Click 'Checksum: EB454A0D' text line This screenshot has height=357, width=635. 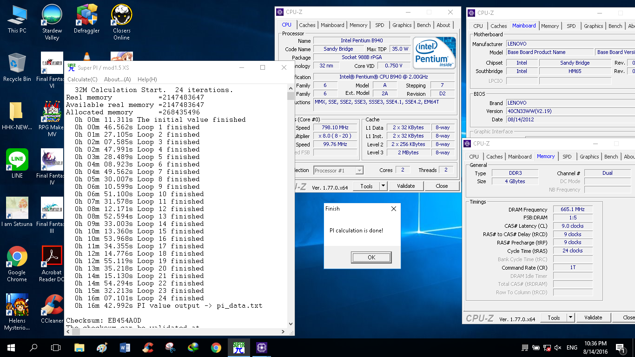(x=104, y=321)
